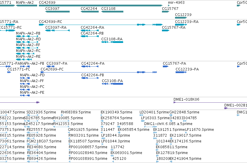Open the CG42699 gene span
247x163 pixels.
coord(101,6)
